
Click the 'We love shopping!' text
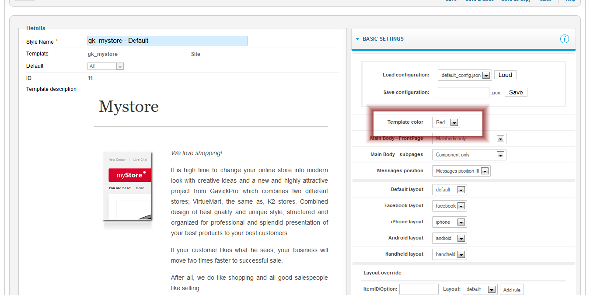197,153
